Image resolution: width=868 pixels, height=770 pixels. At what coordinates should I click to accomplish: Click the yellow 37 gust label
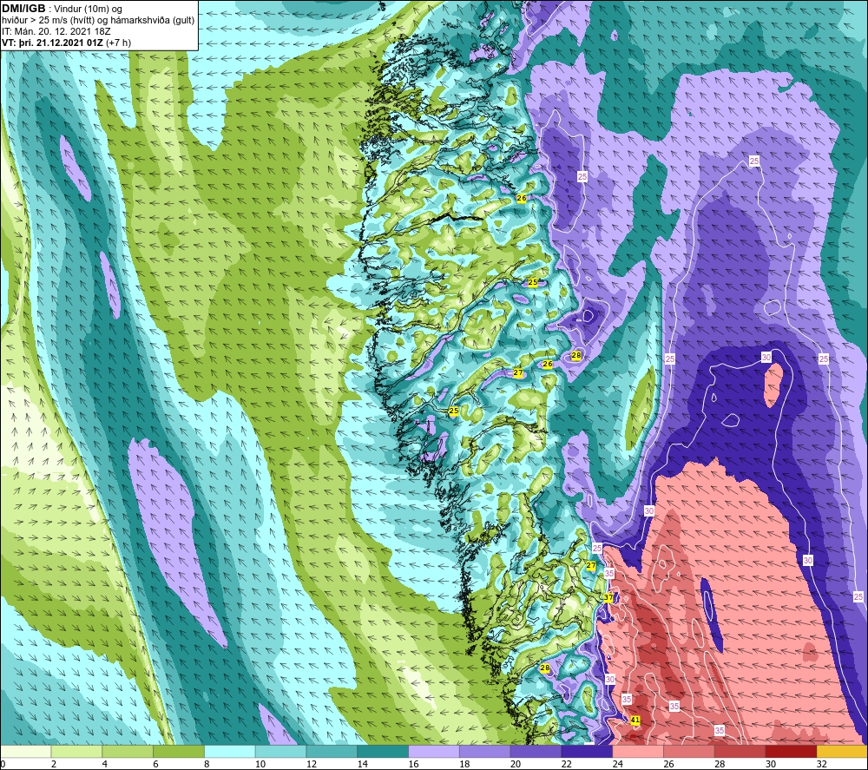coord(608,598)
